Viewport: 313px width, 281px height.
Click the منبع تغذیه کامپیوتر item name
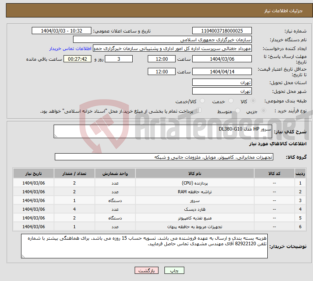[195, 218]
